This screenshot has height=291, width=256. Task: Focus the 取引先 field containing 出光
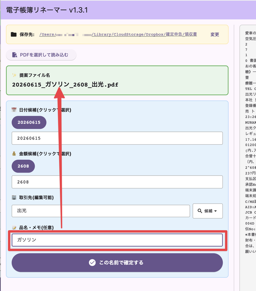[101, 211]
